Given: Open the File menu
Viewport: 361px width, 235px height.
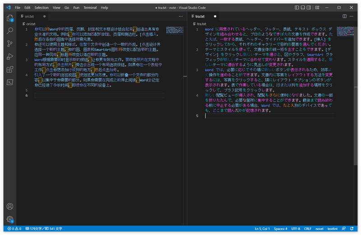Looking at the screenshot, I should [x=18, y=8].
